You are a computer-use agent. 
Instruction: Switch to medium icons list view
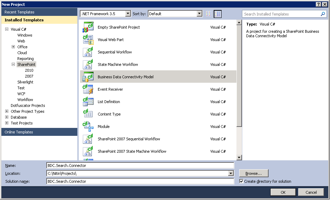[x=217, y=14]
